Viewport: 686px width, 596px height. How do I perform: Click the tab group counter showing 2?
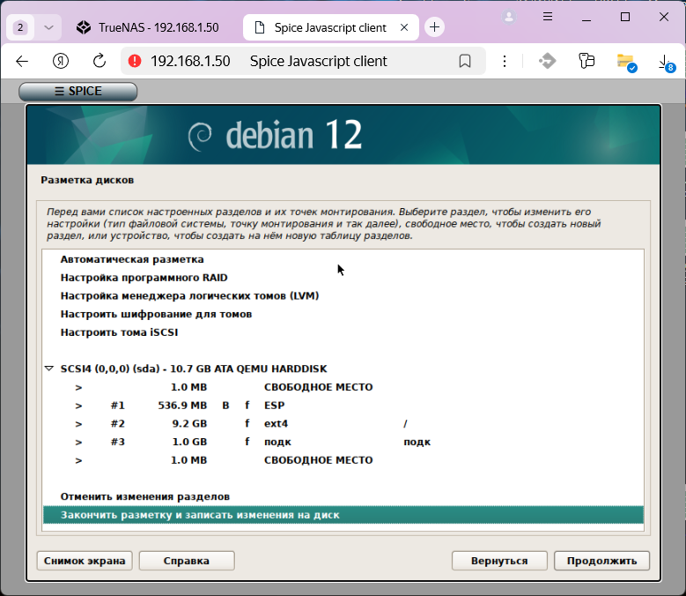tap(20, 27)
